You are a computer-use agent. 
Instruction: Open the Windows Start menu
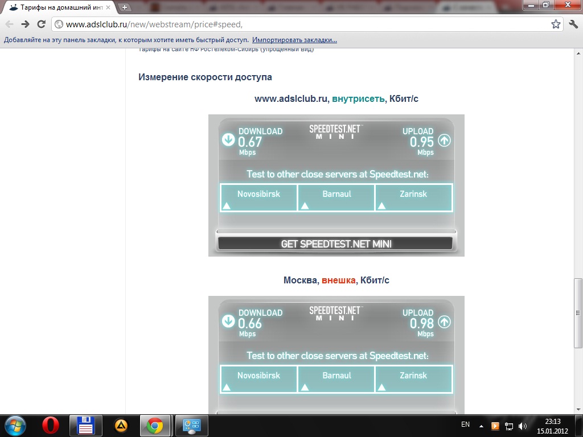[x=15, y=426]
